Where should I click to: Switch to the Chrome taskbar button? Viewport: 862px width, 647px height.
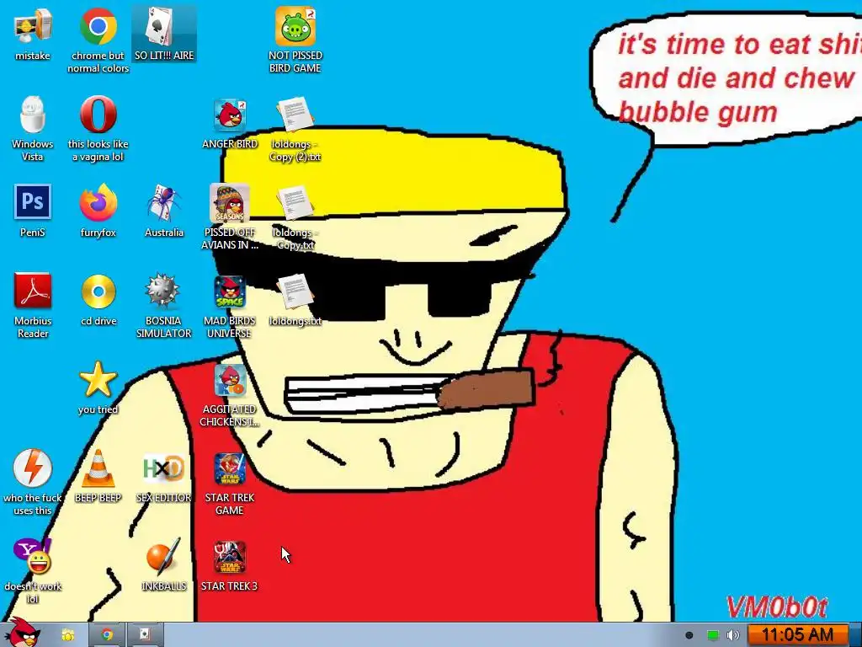107,635
